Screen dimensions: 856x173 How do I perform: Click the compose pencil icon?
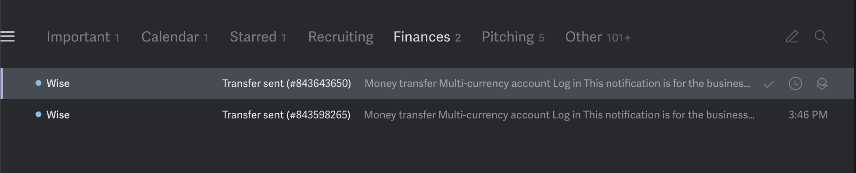(x=792, y=37)
